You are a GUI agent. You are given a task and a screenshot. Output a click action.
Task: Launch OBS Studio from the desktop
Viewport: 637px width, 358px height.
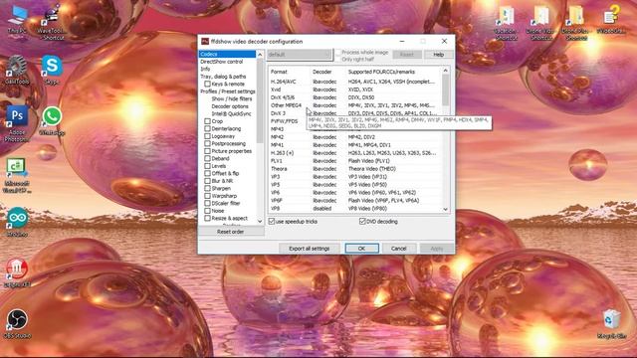point(17,323)
